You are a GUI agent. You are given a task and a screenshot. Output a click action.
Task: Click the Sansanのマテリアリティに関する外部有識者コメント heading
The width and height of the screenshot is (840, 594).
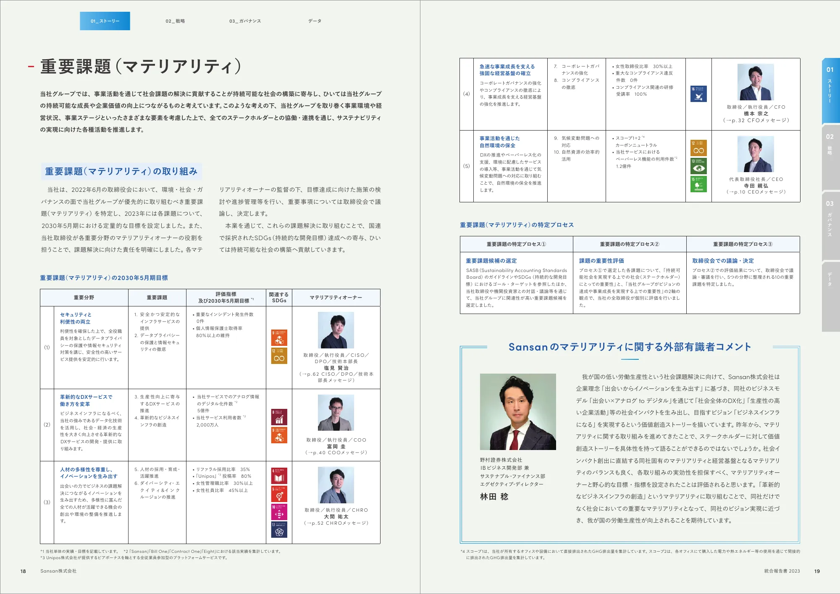(630, 347)
